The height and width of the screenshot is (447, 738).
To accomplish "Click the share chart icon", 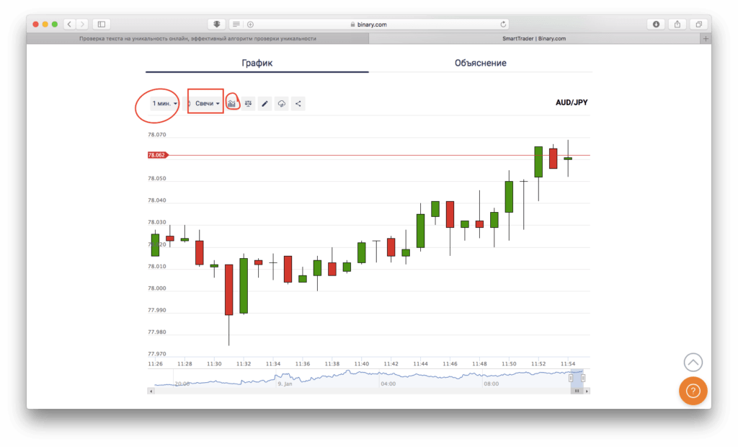I will (x=298, y=104).
